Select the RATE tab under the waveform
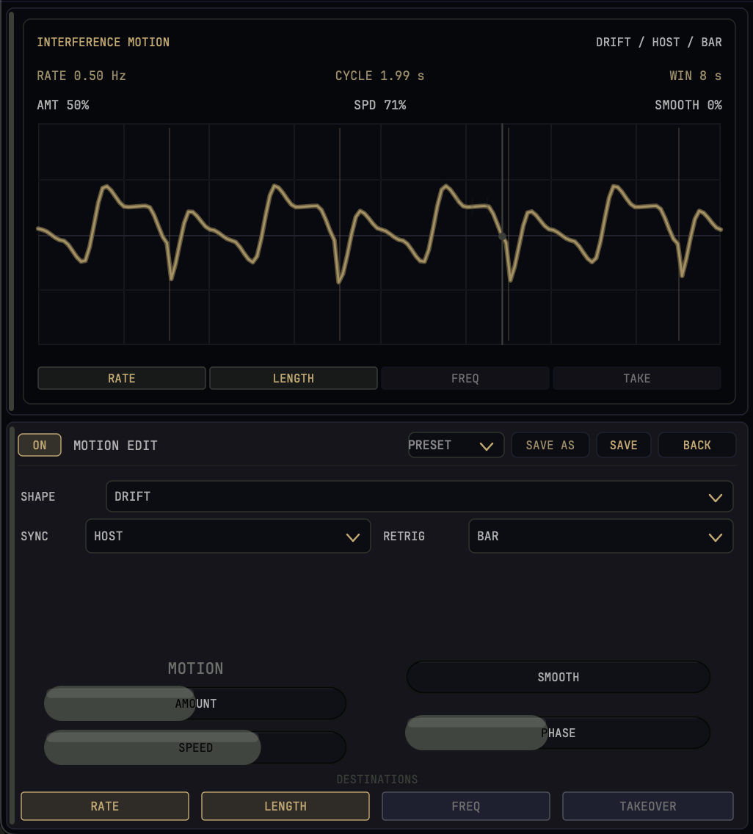This screenshot has width=753, height=834. pos(121,378)
